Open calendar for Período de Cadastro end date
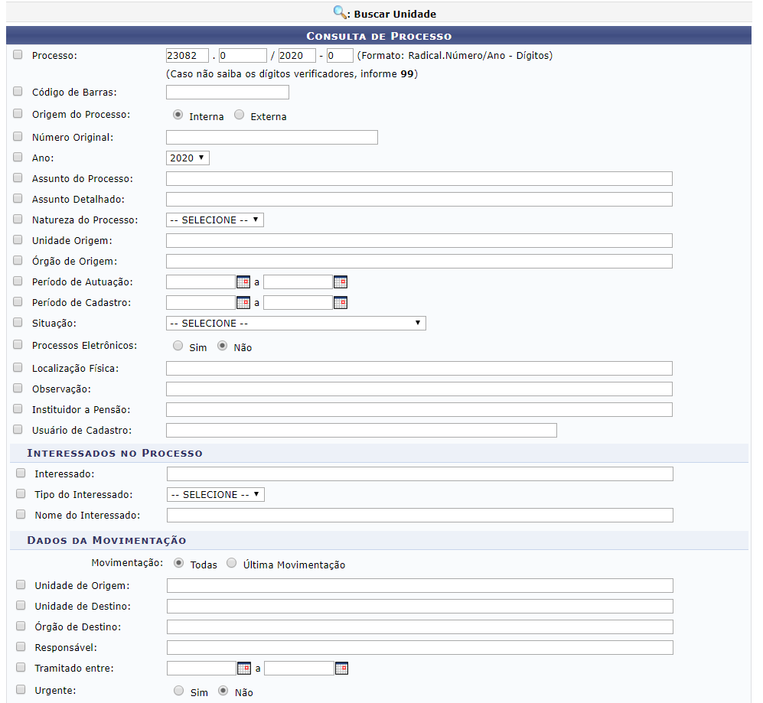The width and height of the screenshot is (763, 703). (341, 302)
